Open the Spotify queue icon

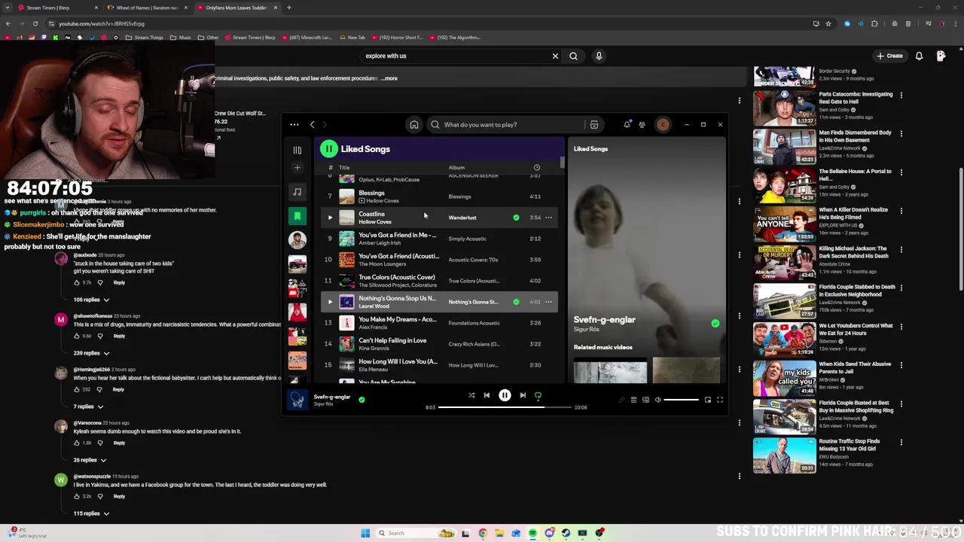[x=633, y=400]
